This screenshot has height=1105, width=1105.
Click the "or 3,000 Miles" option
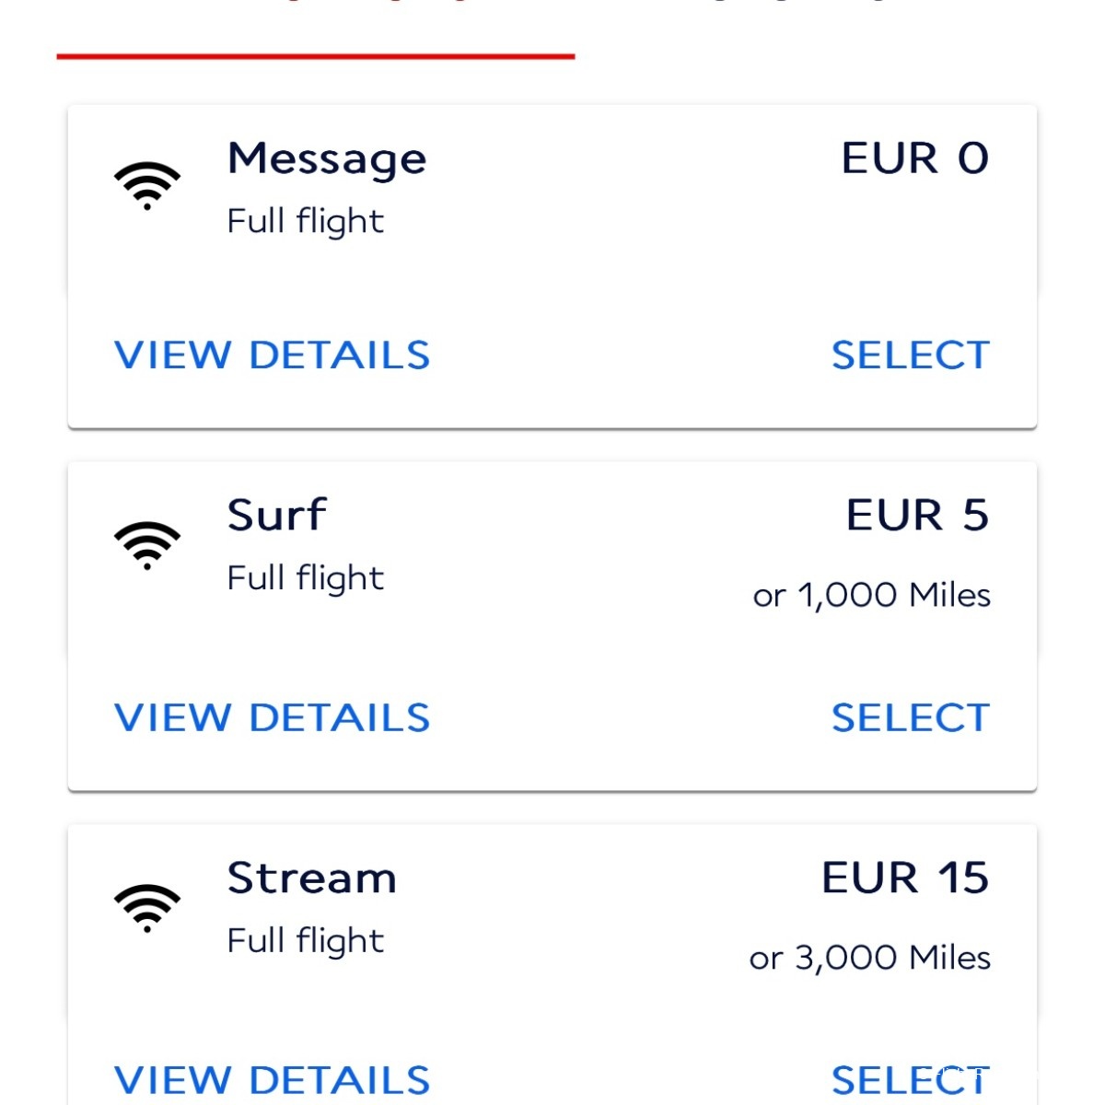tap(869, 959)
